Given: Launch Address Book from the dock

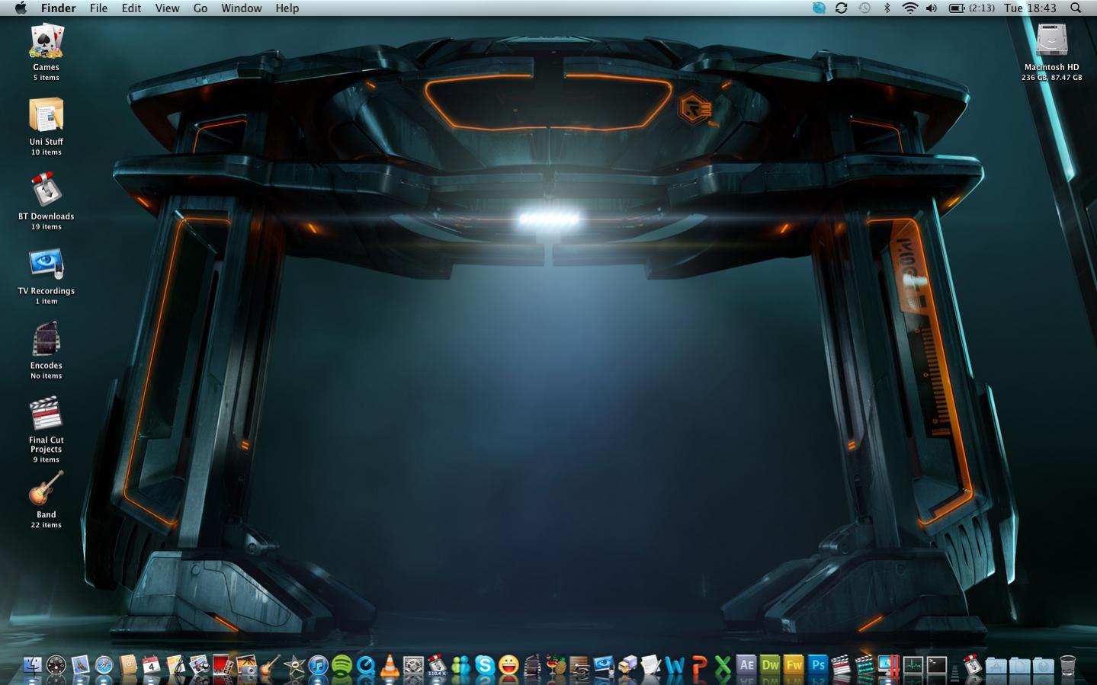Looking at the screenshot, I should 127,665.
